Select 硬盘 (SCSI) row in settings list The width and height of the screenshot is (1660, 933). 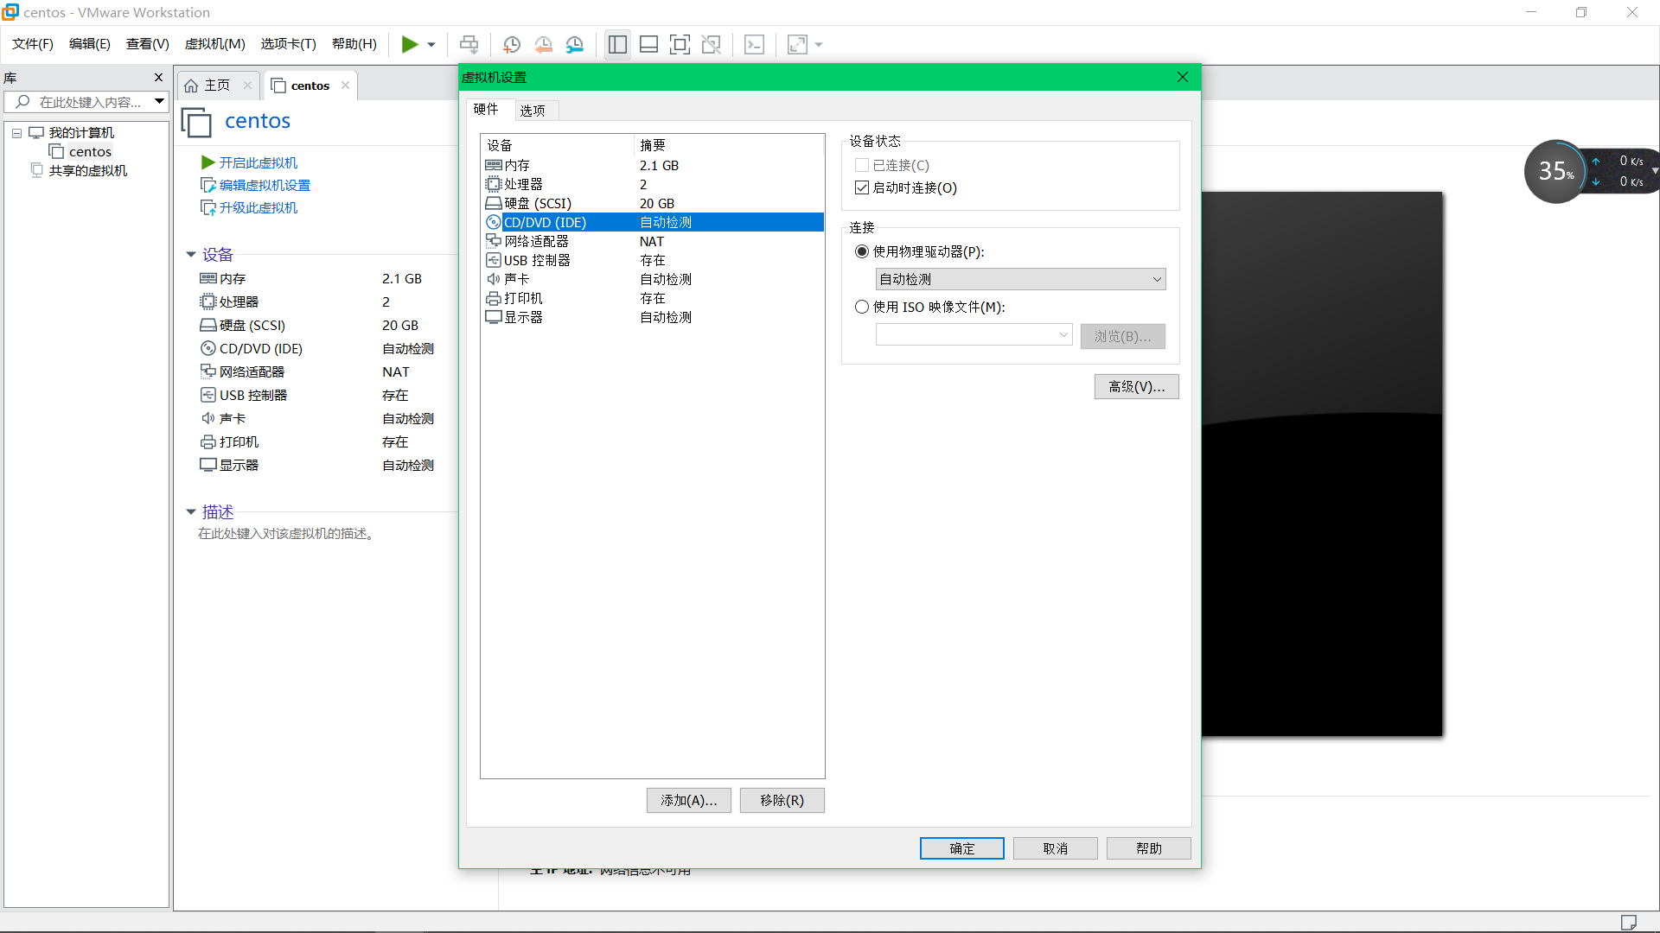(x=652, y=203)
